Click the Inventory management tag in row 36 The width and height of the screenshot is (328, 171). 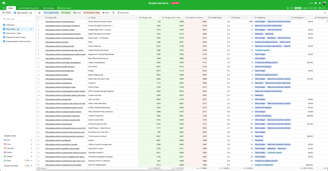click(x=264, y=165)
